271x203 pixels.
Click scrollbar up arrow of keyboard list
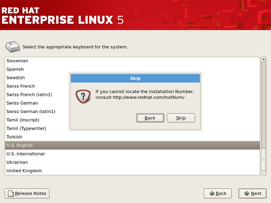click(263, 60)
